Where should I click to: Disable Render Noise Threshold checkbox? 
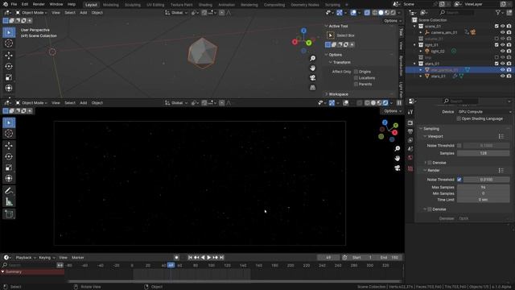[x=459, y=180]
